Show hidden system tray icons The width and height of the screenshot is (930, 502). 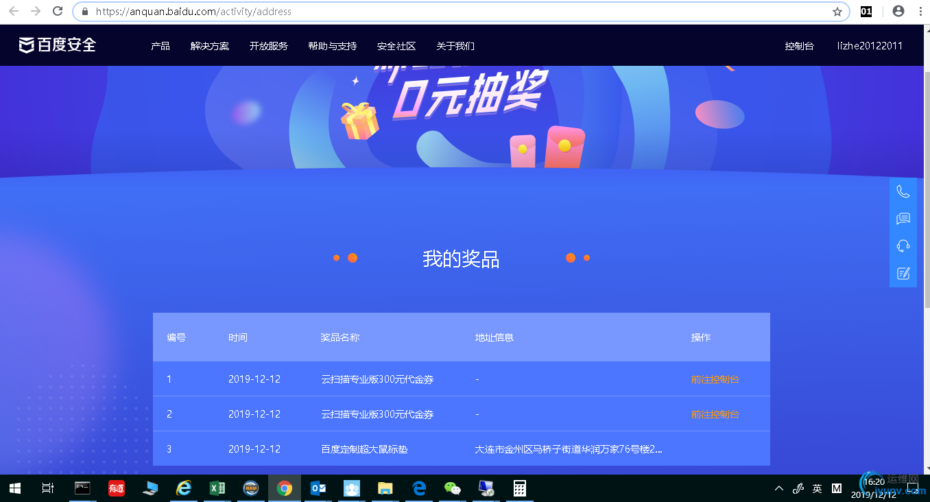pos(778,488)
